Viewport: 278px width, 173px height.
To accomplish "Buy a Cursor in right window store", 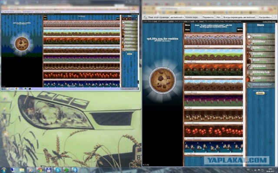I will (x=261, y=36).
